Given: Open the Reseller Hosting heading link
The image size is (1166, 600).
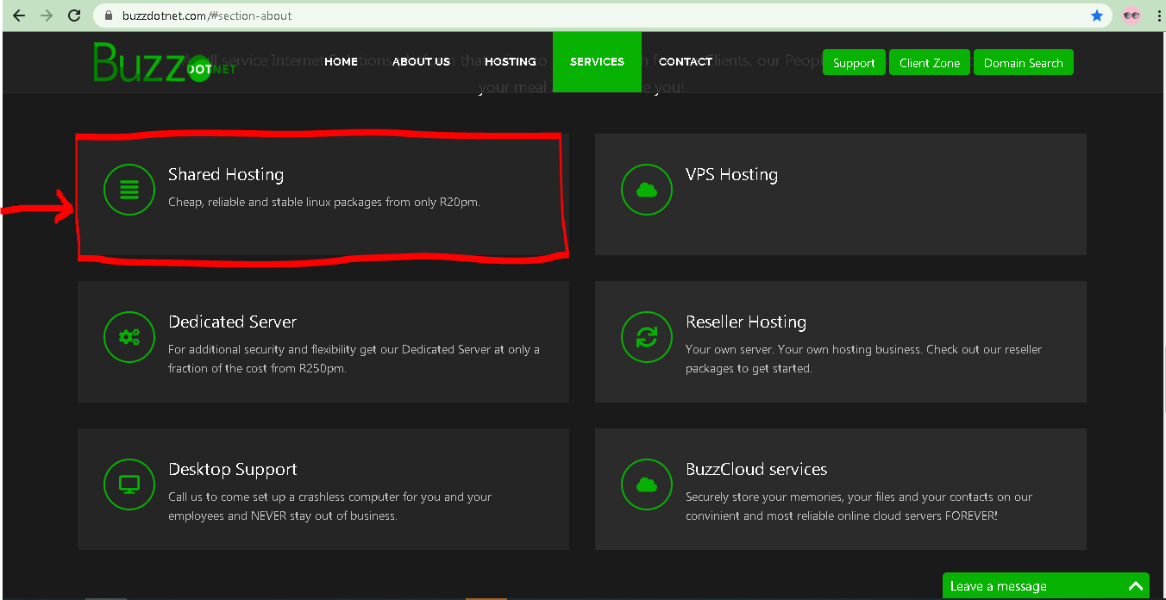Looking at the screenshot, I should (746, 322).
